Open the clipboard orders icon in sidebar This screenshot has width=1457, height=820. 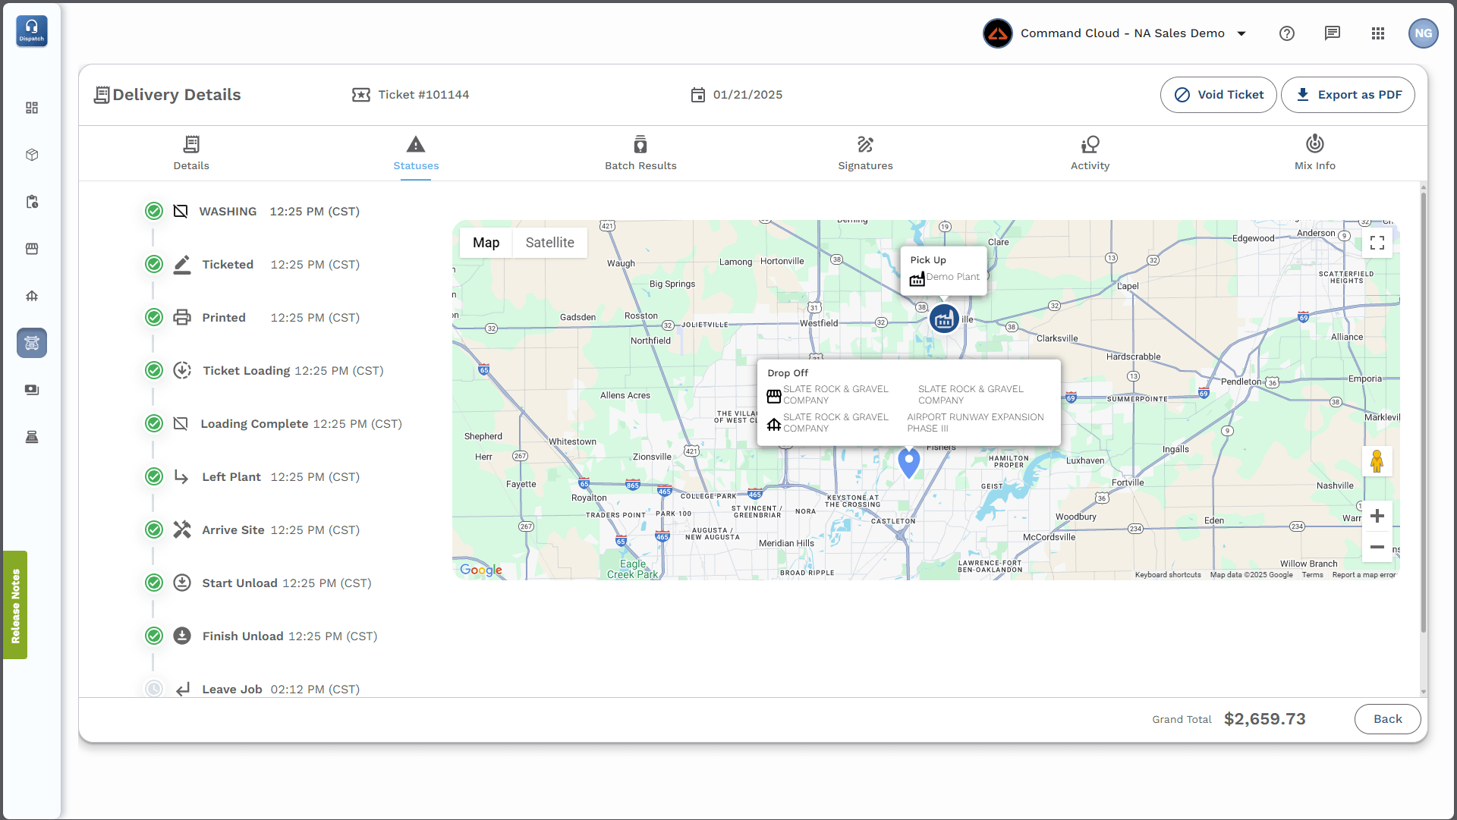[32, 202]
